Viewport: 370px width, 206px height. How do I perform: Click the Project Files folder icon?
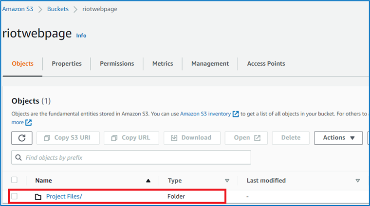[38, 197]
